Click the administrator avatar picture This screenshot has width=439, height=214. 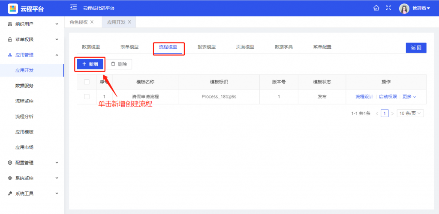(x=404, y=8)
